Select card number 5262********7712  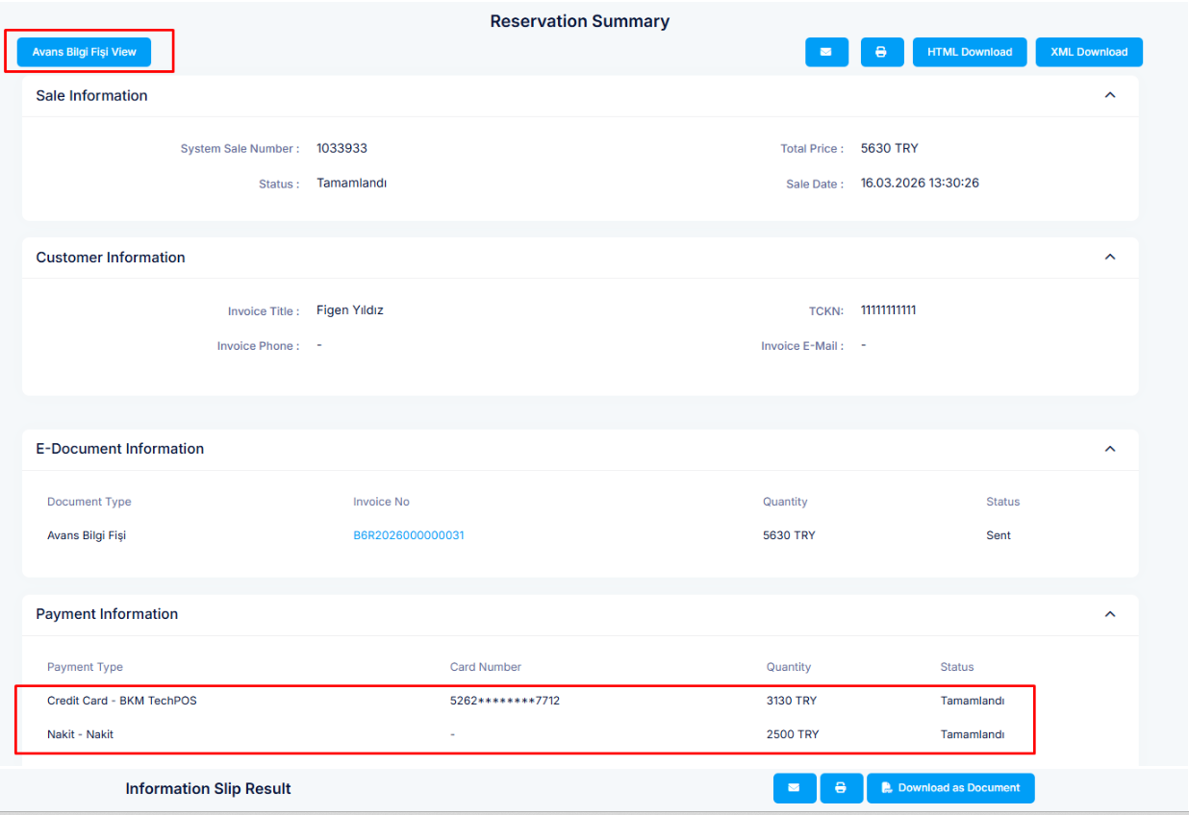505,701
